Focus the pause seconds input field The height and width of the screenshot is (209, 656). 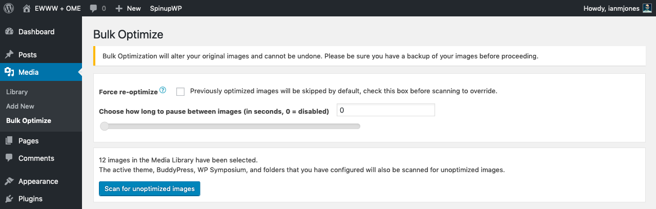[x=386, y=110]
